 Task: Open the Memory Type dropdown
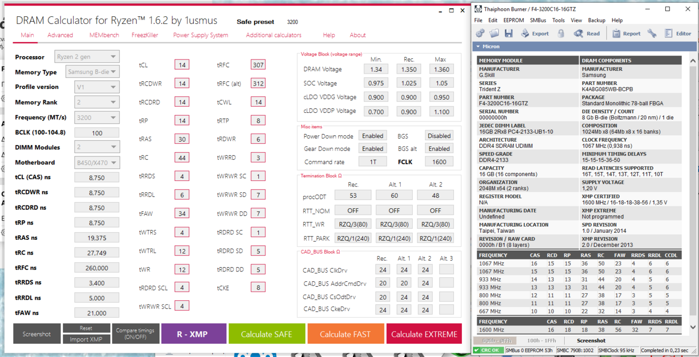point(92,71)
